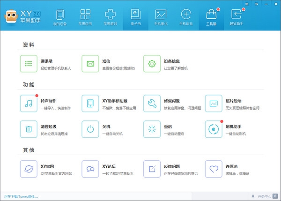Open 任务中心 task center button

pos(265,196)
